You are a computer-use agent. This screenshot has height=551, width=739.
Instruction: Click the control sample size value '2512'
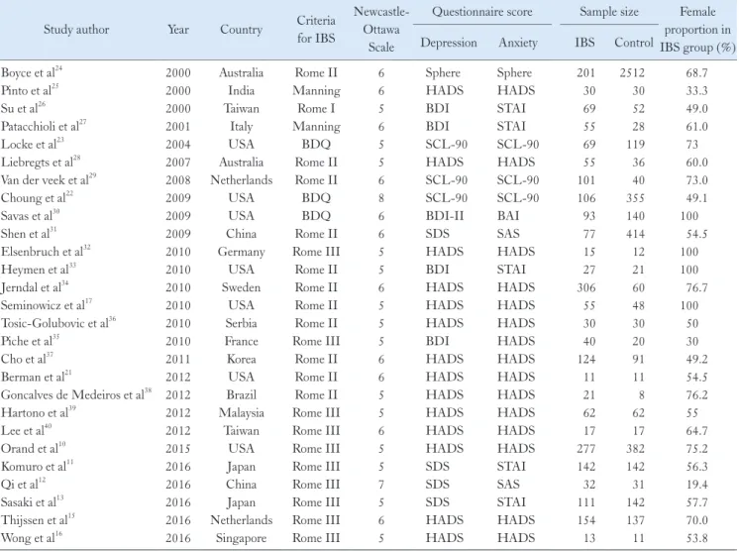(632, 72)
